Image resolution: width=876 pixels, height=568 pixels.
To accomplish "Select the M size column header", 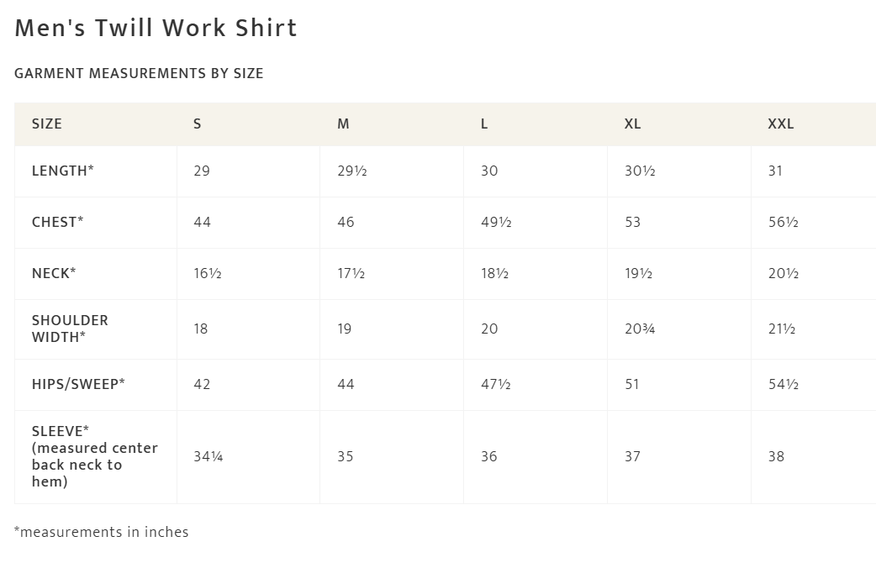I will pyautogui.click(x=343, y=124).
